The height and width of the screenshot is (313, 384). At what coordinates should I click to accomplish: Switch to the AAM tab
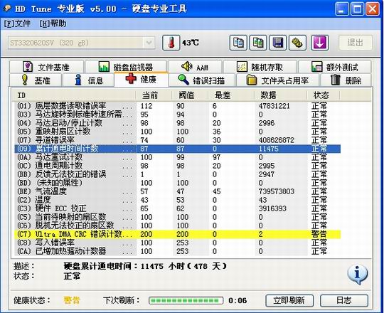point(195,67)
